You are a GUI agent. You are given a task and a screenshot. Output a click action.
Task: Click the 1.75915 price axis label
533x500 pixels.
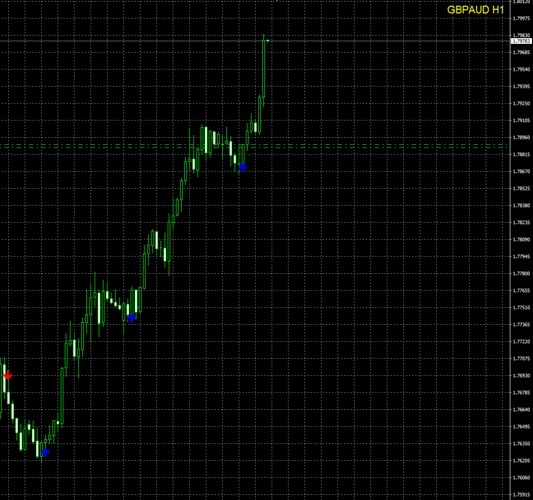[x=521, y=495]
